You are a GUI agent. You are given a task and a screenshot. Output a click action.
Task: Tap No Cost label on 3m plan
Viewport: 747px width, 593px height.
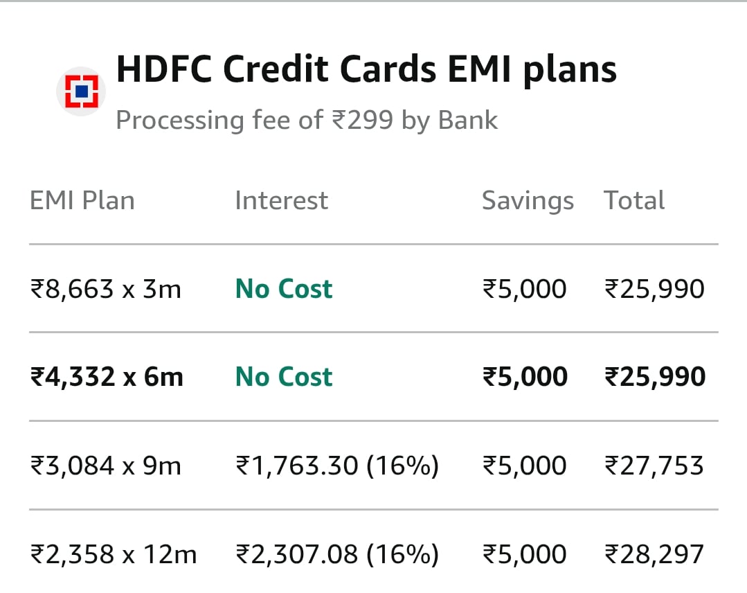point(284,289)
